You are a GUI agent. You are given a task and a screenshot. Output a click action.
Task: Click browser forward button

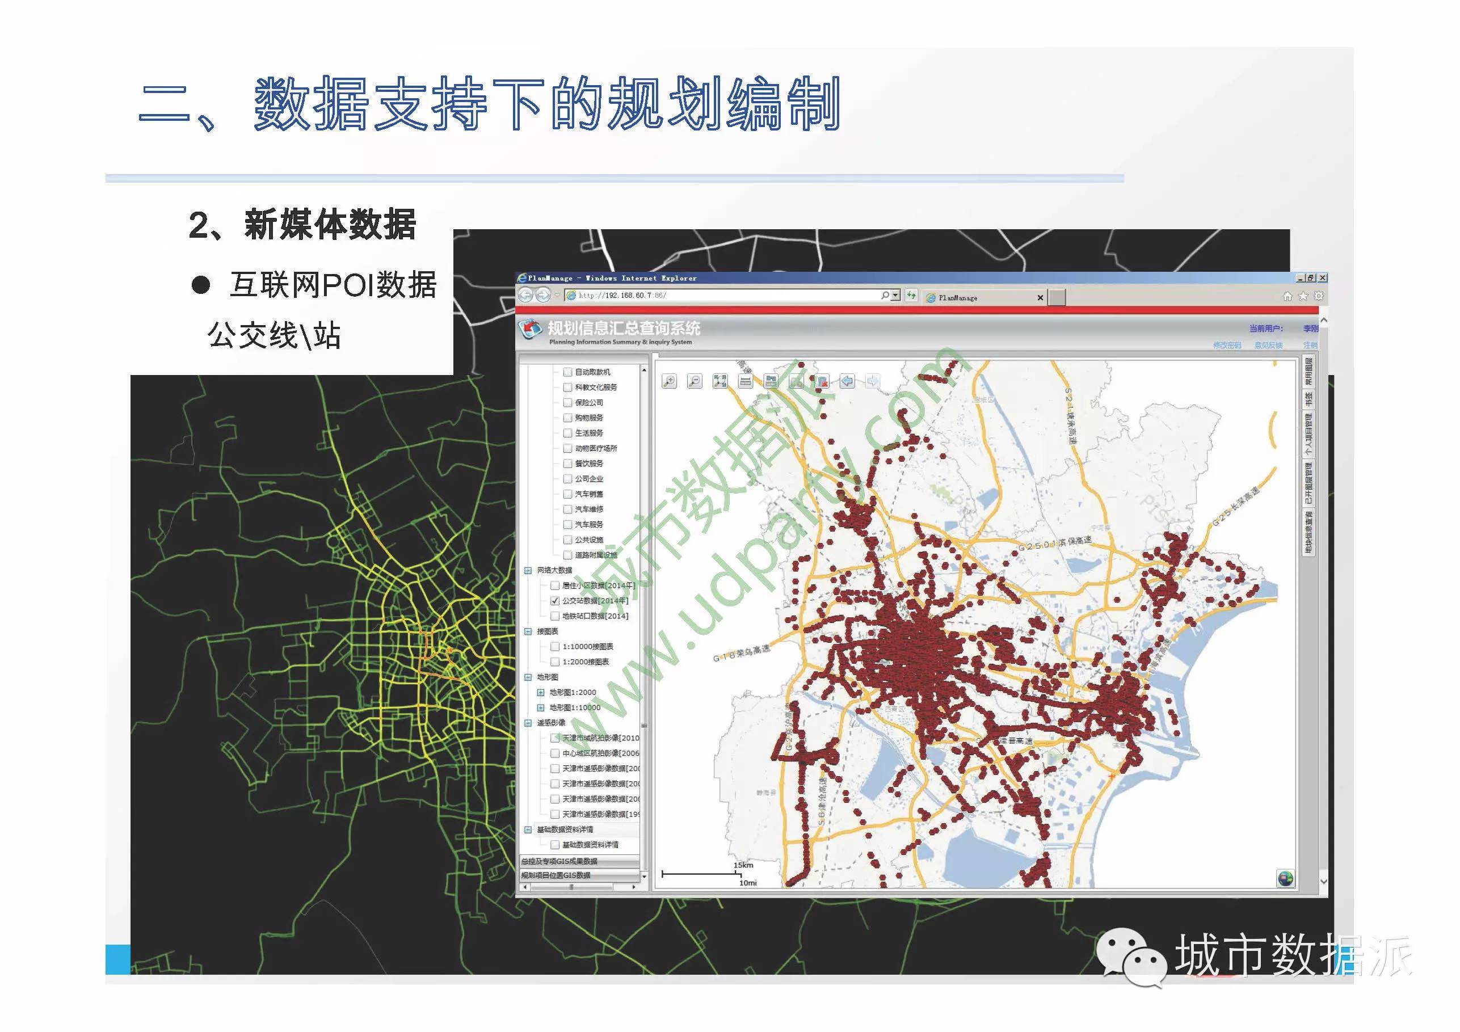(x=543, y=295)
